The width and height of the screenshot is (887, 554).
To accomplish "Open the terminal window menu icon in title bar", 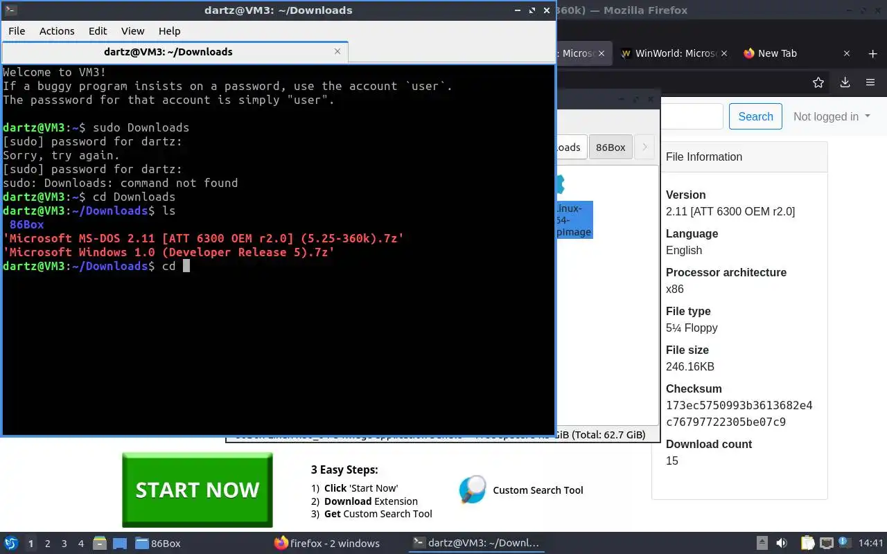I will click(x=10, y=10).
